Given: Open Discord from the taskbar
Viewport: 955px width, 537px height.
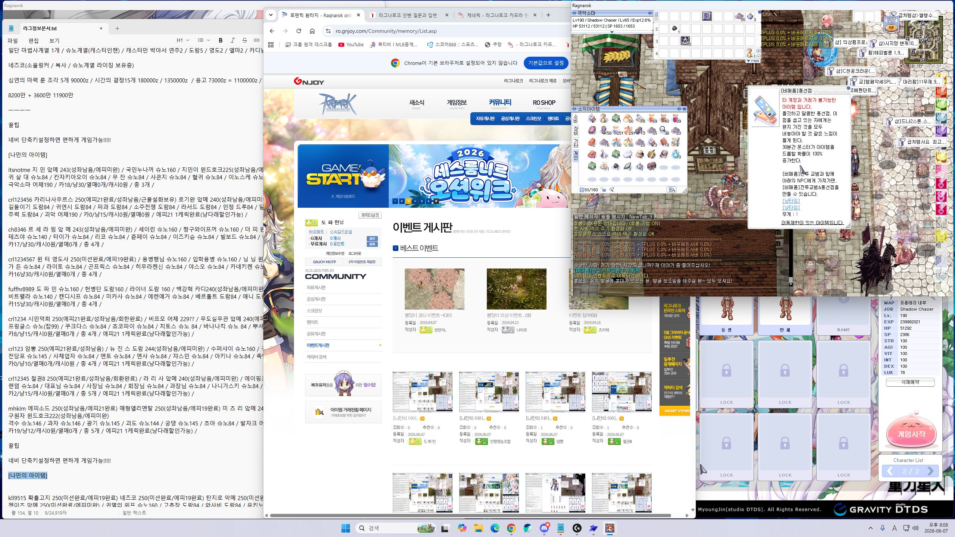Looking at the screenshot, I should coord(545,528).
